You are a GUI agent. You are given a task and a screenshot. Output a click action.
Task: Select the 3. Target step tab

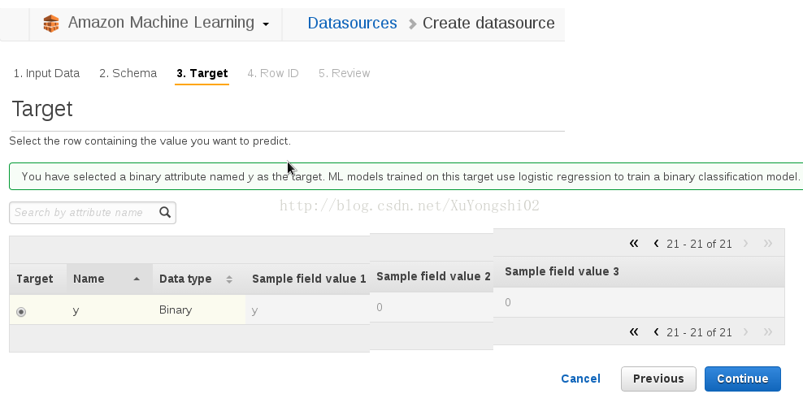pyautogui.click(x=202, y=73)
